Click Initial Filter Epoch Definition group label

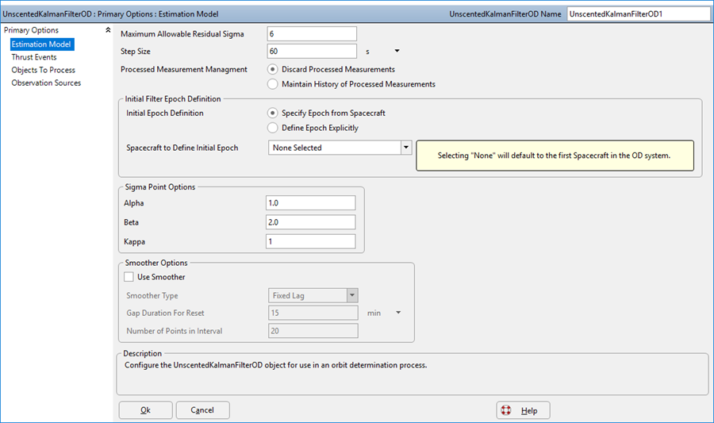pos(173,99)
